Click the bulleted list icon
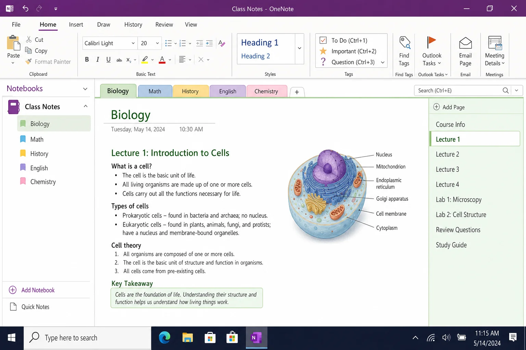 168,43
